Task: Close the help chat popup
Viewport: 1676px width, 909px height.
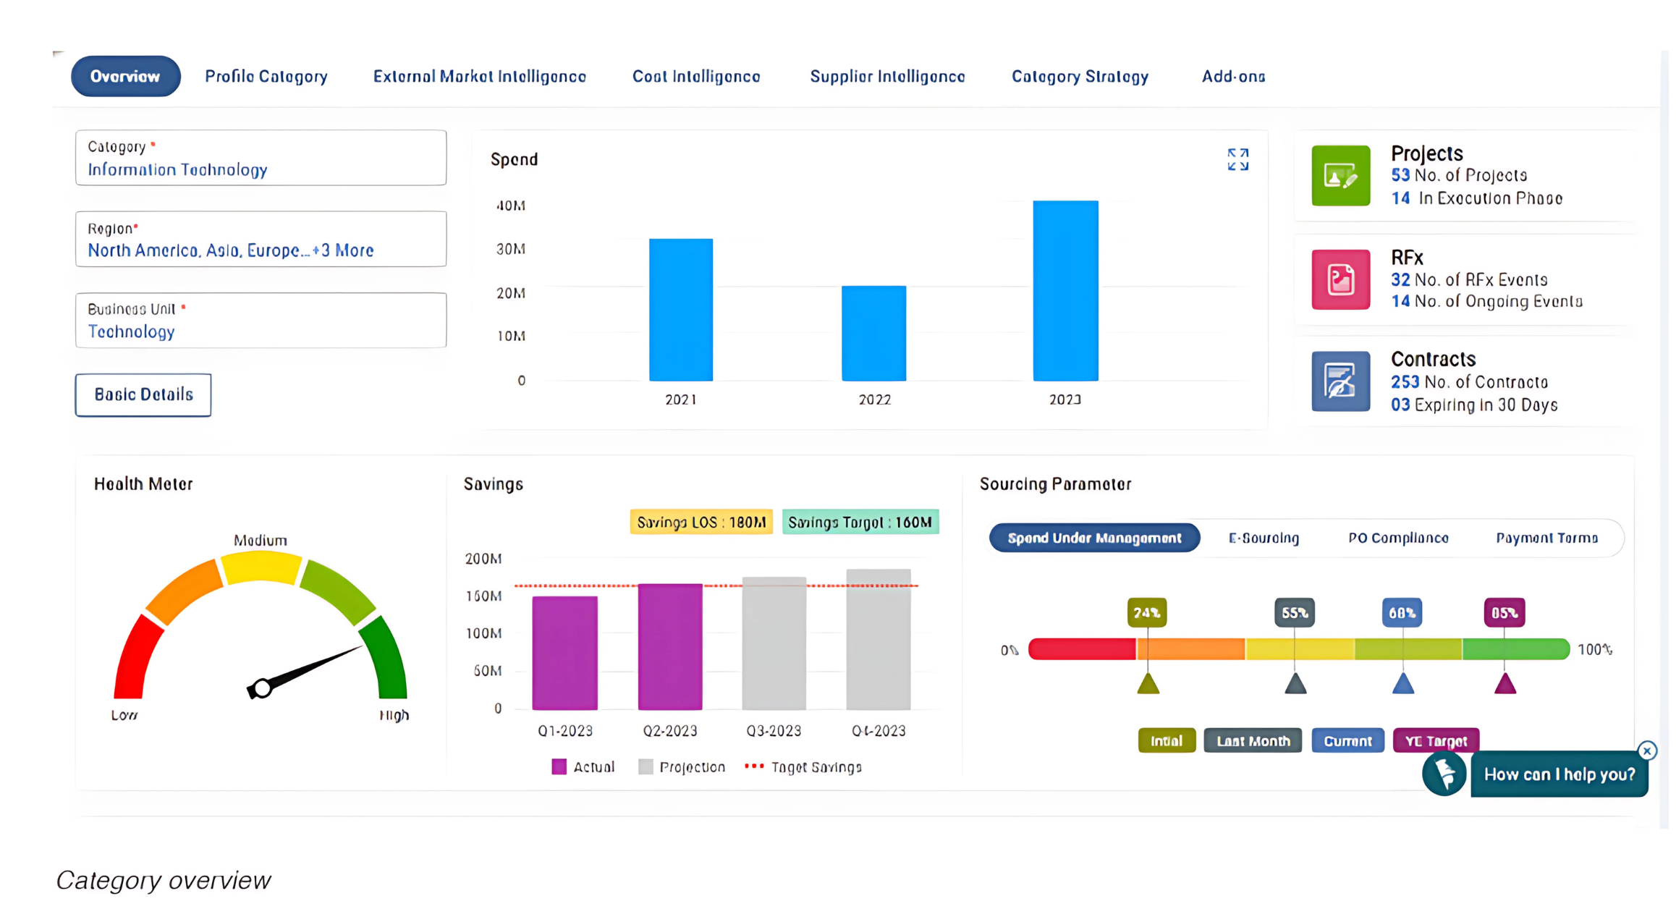Action: (x=1647, y=751)
